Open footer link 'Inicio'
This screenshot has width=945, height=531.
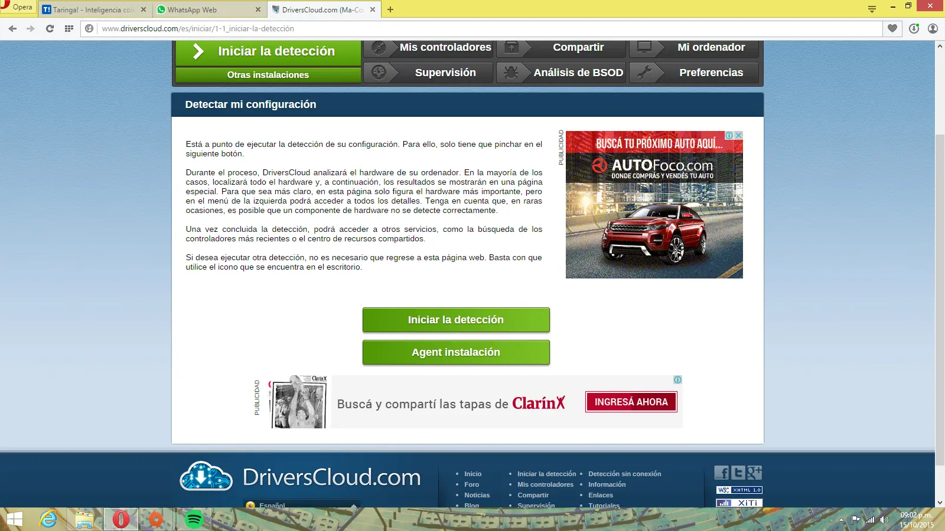coord(472,474)
